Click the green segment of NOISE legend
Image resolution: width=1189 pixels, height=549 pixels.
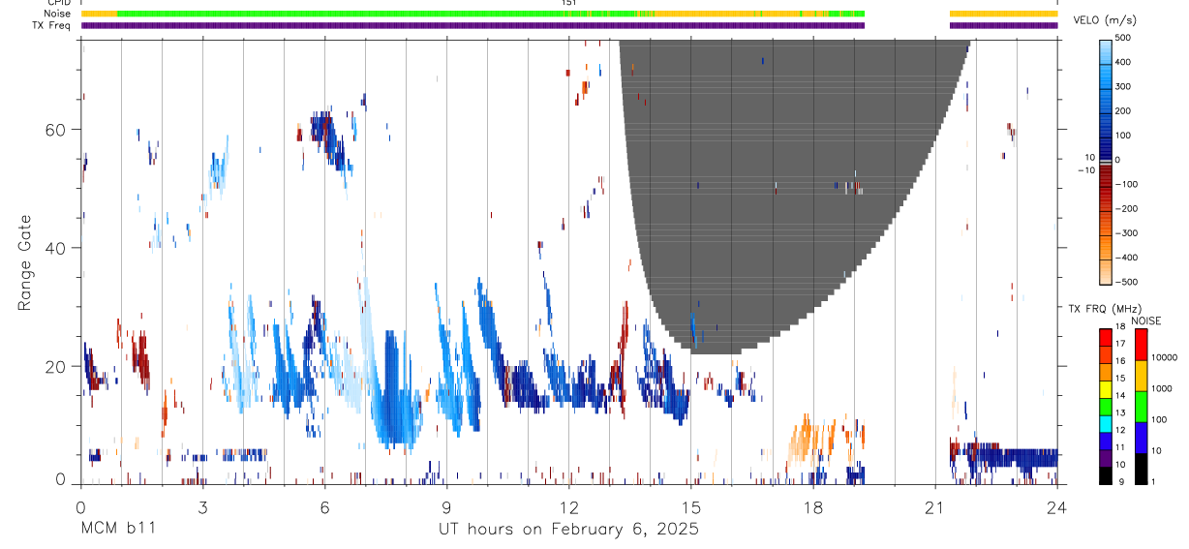(x=1141, y=407)
